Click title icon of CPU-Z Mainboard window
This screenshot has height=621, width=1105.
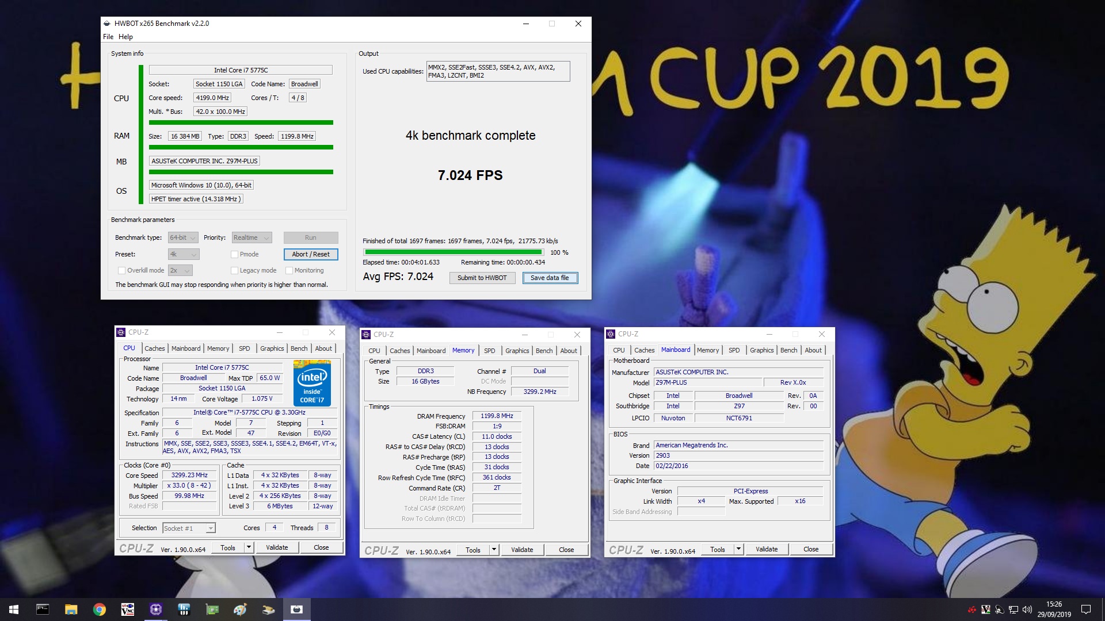point(611,334)
